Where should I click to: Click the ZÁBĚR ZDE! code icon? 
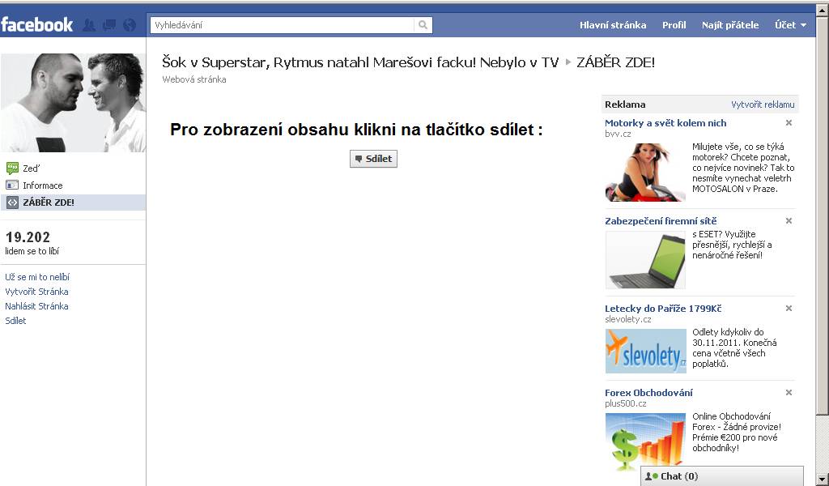point(12,202)
